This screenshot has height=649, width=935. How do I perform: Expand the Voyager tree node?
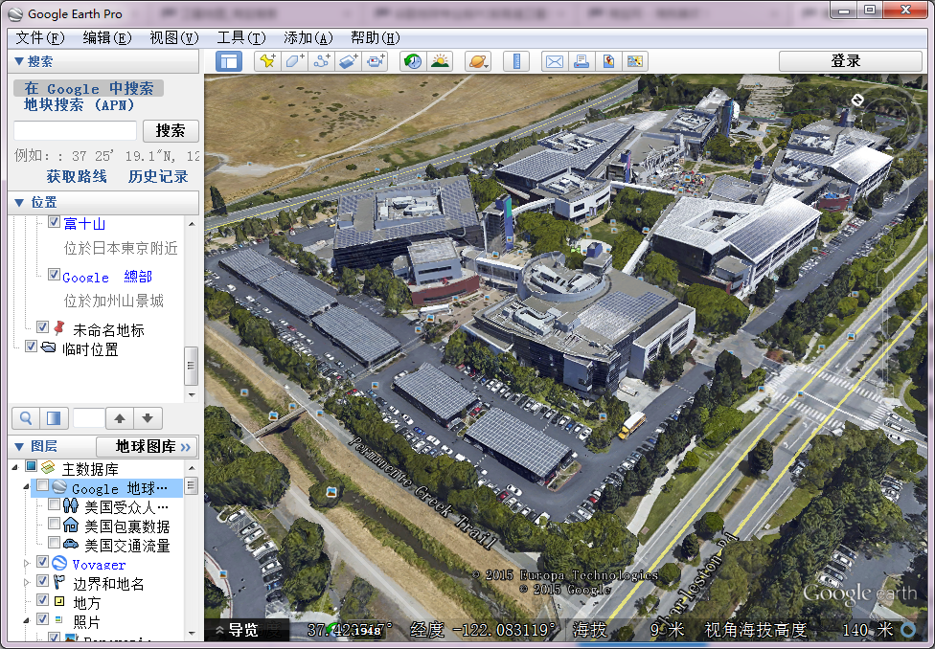pos(26,563)
